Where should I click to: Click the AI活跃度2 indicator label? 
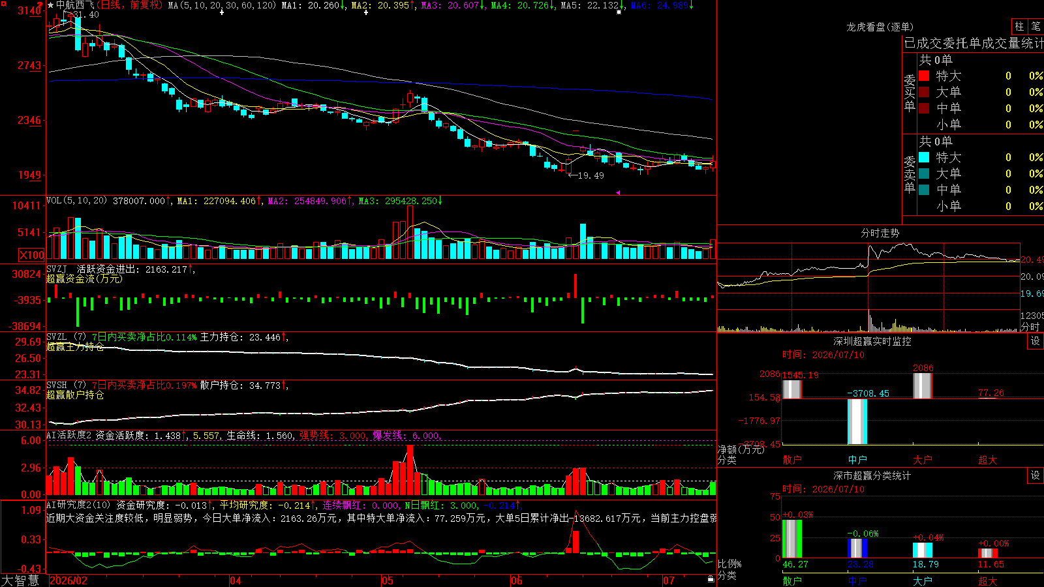point(69,435)
